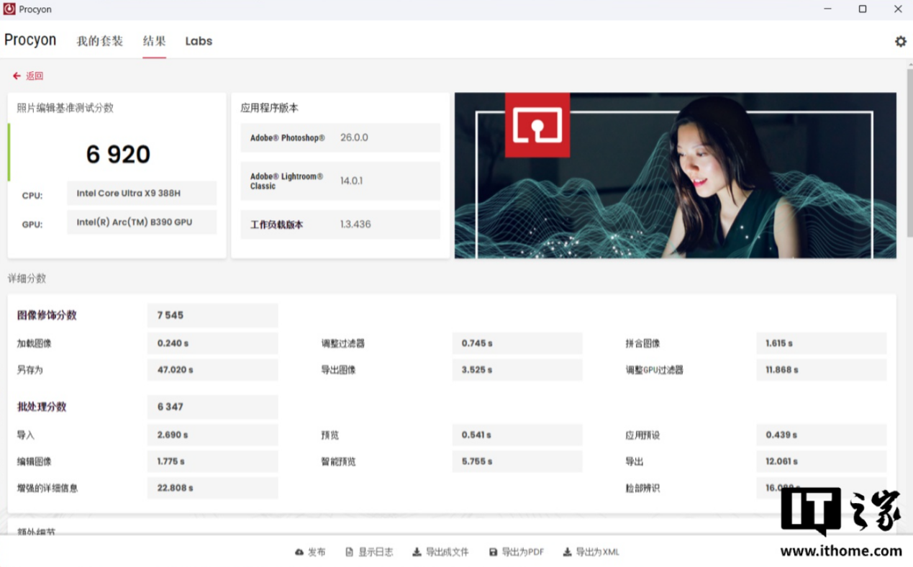Click the red back arrow next to 返回
The width and height of the screenshot is (913, 567).
17,76
